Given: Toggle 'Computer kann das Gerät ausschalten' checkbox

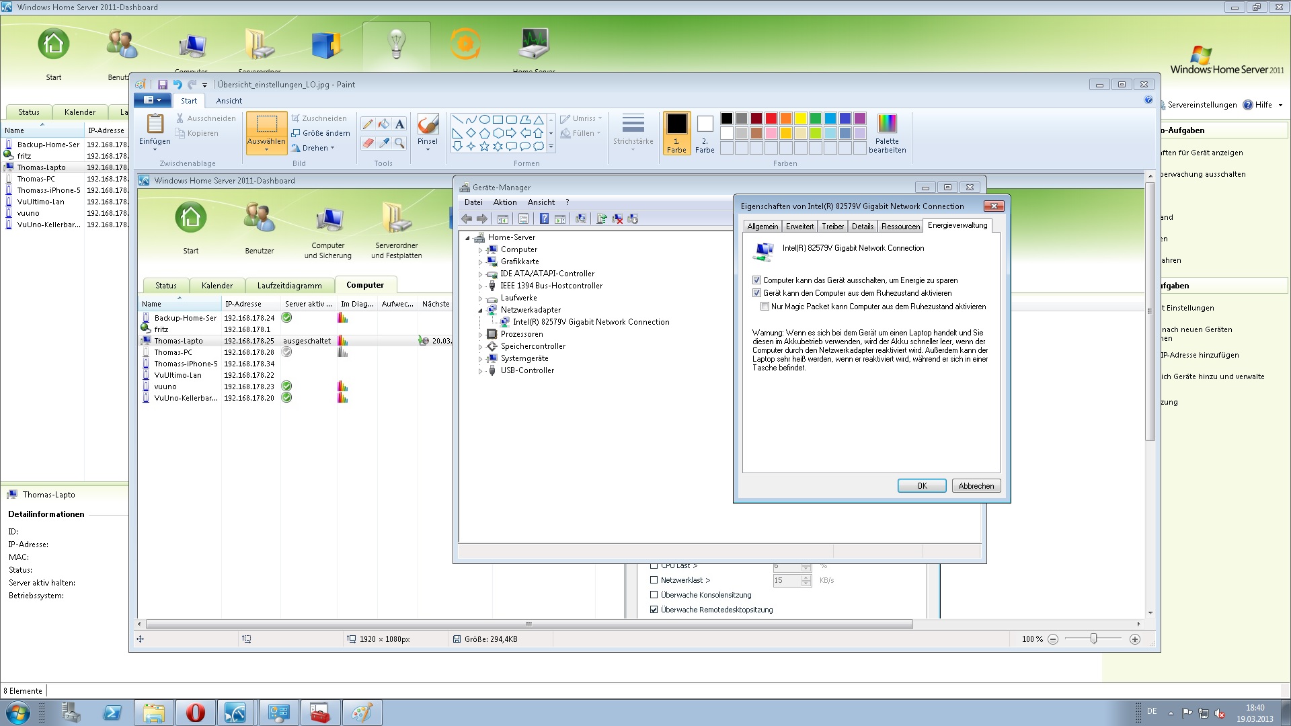Looking at the screenshot, I should pyautogui.click(x=756, y=280).
